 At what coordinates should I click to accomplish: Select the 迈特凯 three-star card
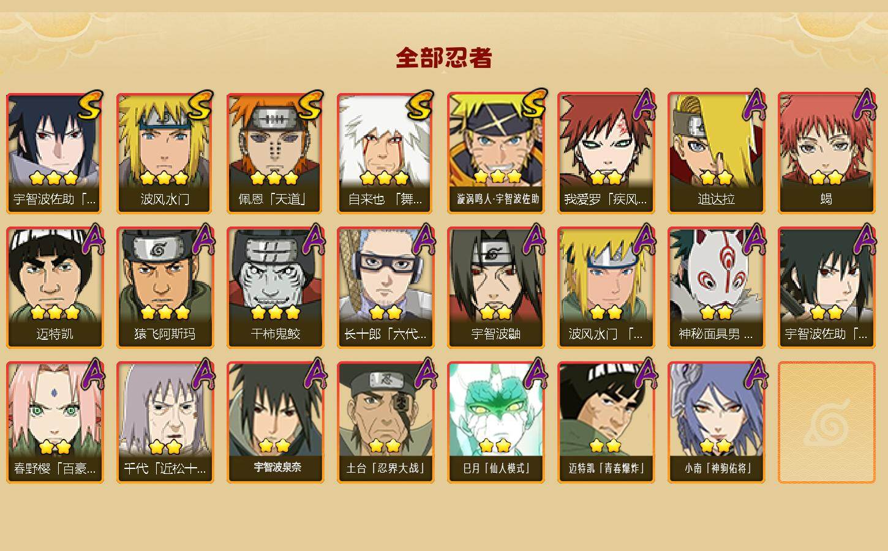click(55, 288)
